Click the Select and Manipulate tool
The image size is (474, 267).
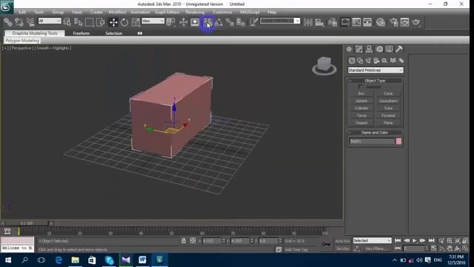pyautogui.click(x=184, y=22)
